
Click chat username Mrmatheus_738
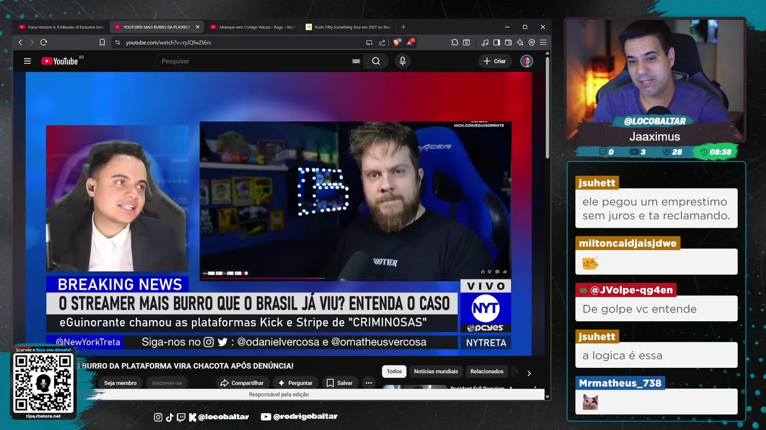619,383
